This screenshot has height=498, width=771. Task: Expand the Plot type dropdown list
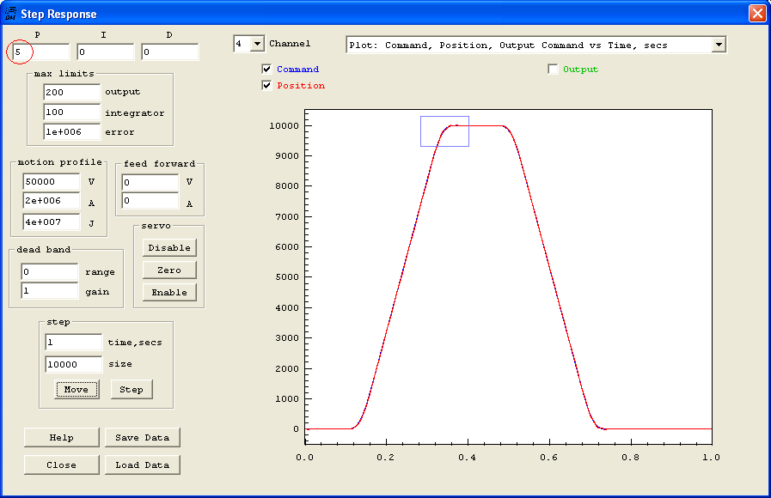tap(719, 45)
